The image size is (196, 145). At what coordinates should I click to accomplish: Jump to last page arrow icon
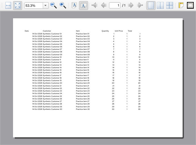tap(140, 5)
